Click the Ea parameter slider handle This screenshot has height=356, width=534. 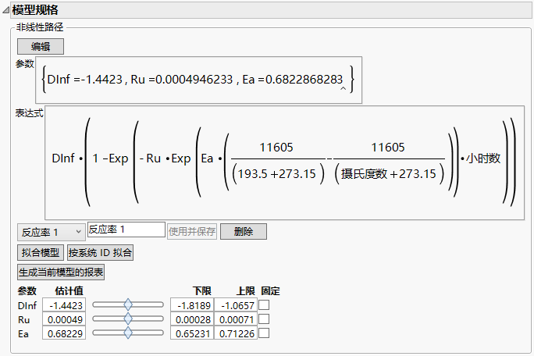pos(128,333)
